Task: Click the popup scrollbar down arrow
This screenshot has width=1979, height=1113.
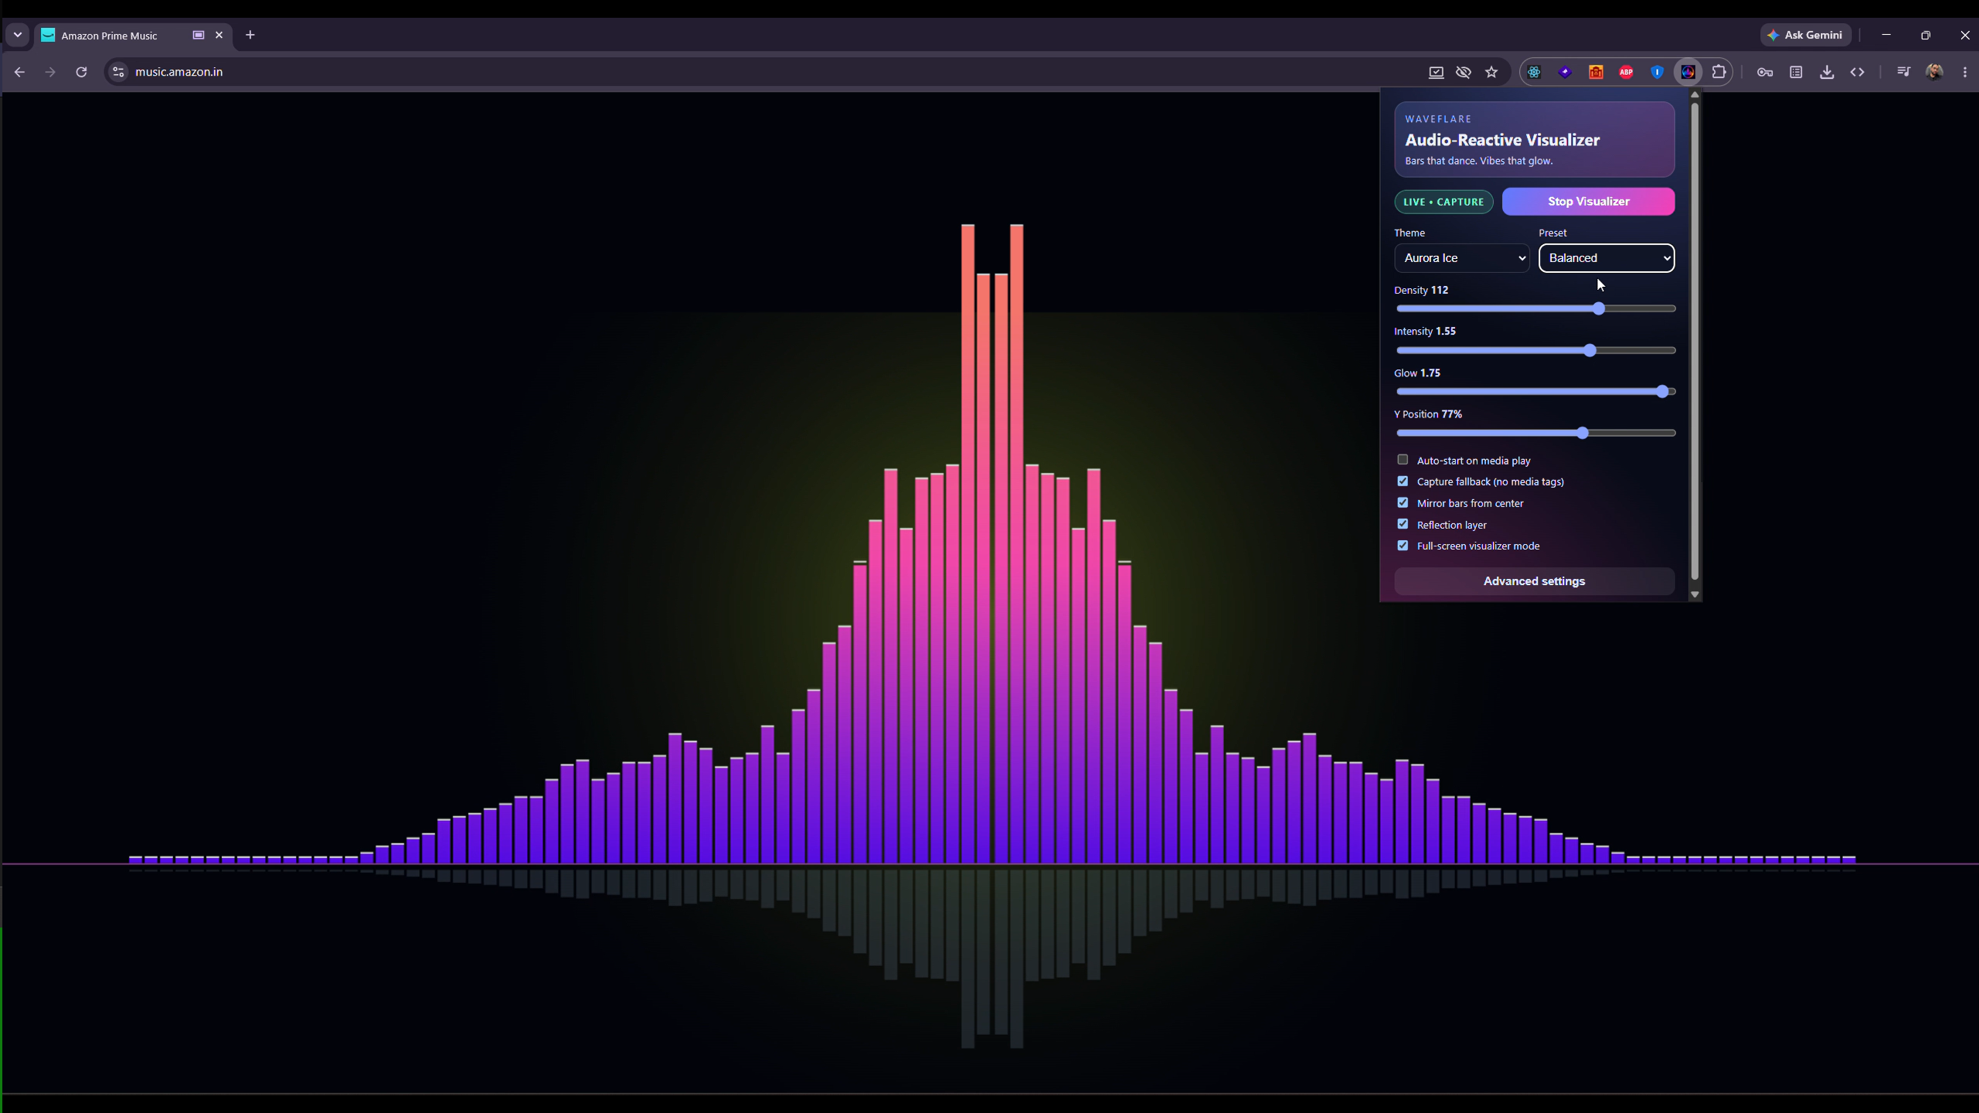Action: [x=1695, y=594]
